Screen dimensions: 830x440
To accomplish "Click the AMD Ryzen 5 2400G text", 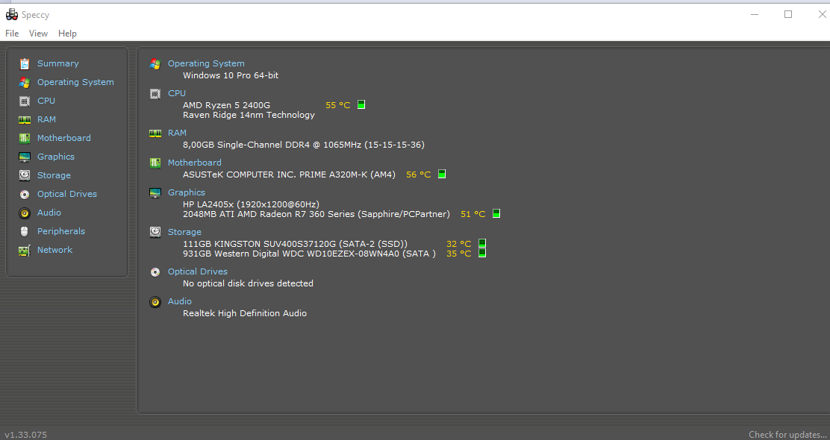I will pyautogui.click(x=227, y=105).
